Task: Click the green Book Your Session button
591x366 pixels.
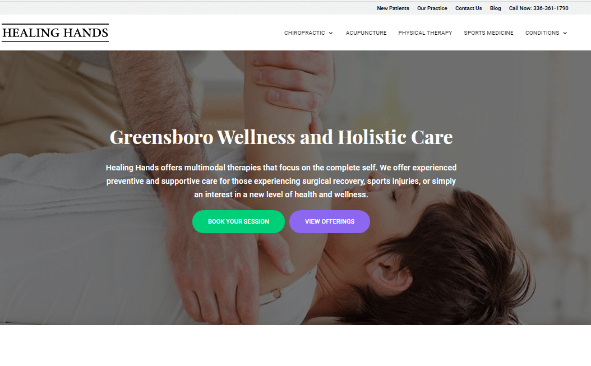Action: (x=238, y=221)
